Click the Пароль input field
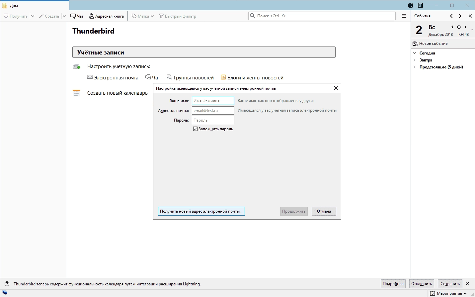The height and width of the screenshot is (297, 475). tap(213, 120)
